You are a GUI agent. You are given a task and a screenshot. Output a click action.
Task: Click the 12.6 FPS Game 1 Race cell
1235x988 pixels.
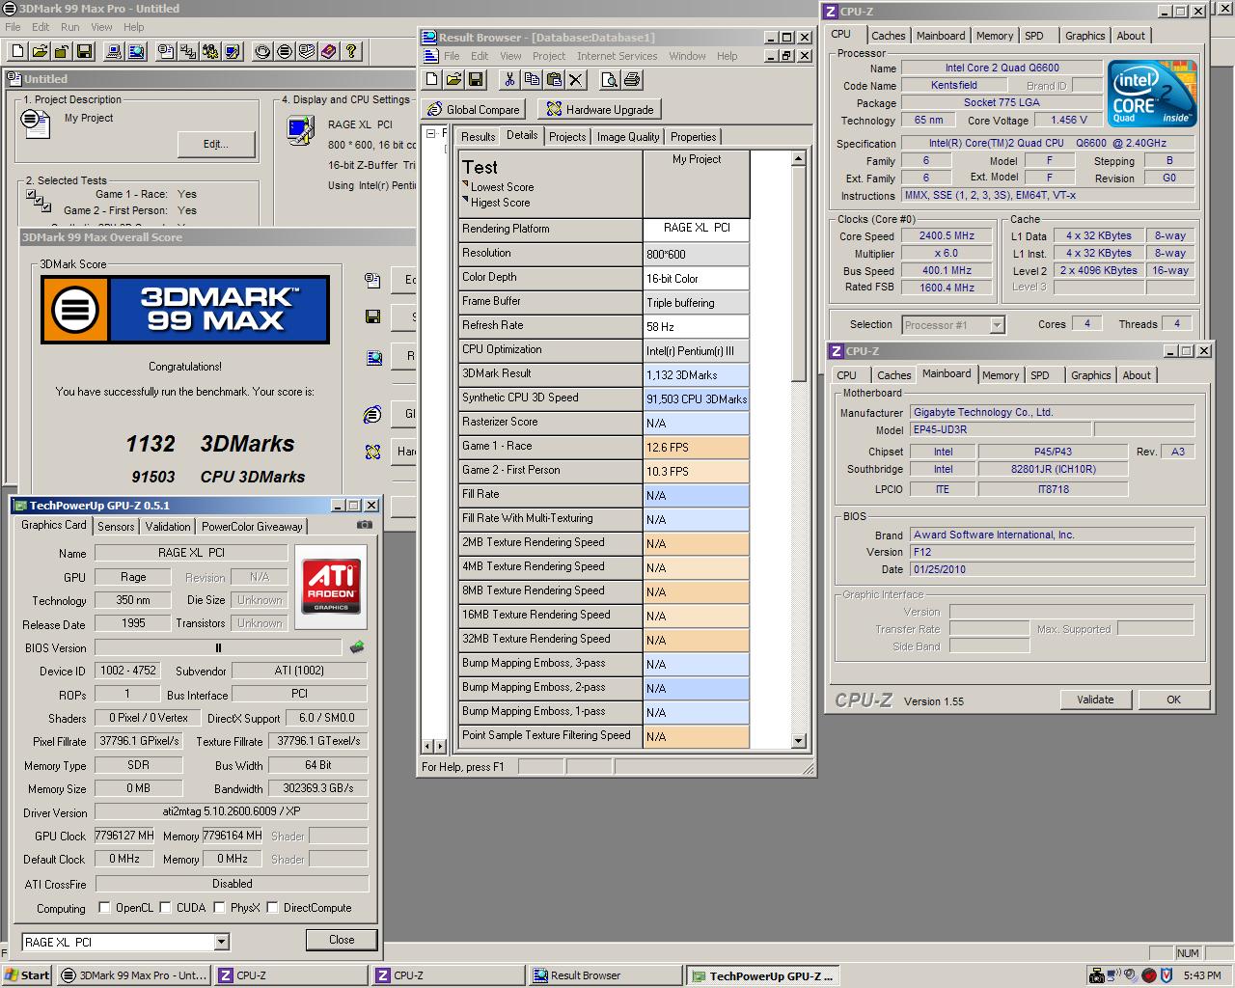point(696,447)
